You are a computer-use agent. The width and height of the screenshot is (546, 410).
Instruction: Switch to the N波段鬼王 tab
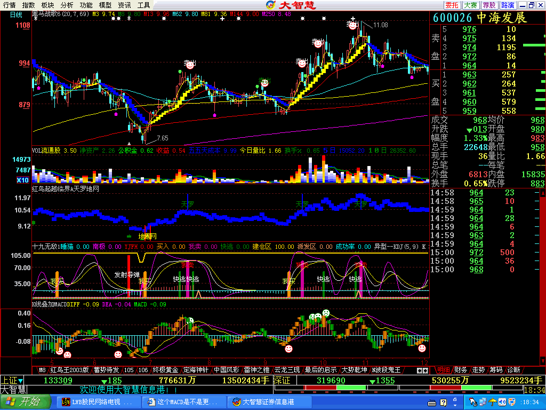pos(386,370)
